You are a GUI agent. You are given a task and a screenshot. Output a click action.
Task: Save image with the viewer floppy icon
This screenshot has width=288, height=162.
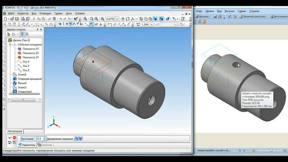click(x=215, y=17)
